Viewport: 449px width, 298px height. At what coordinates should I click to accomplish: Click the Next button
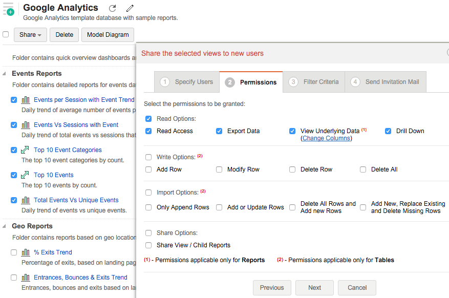pos(314,288)
